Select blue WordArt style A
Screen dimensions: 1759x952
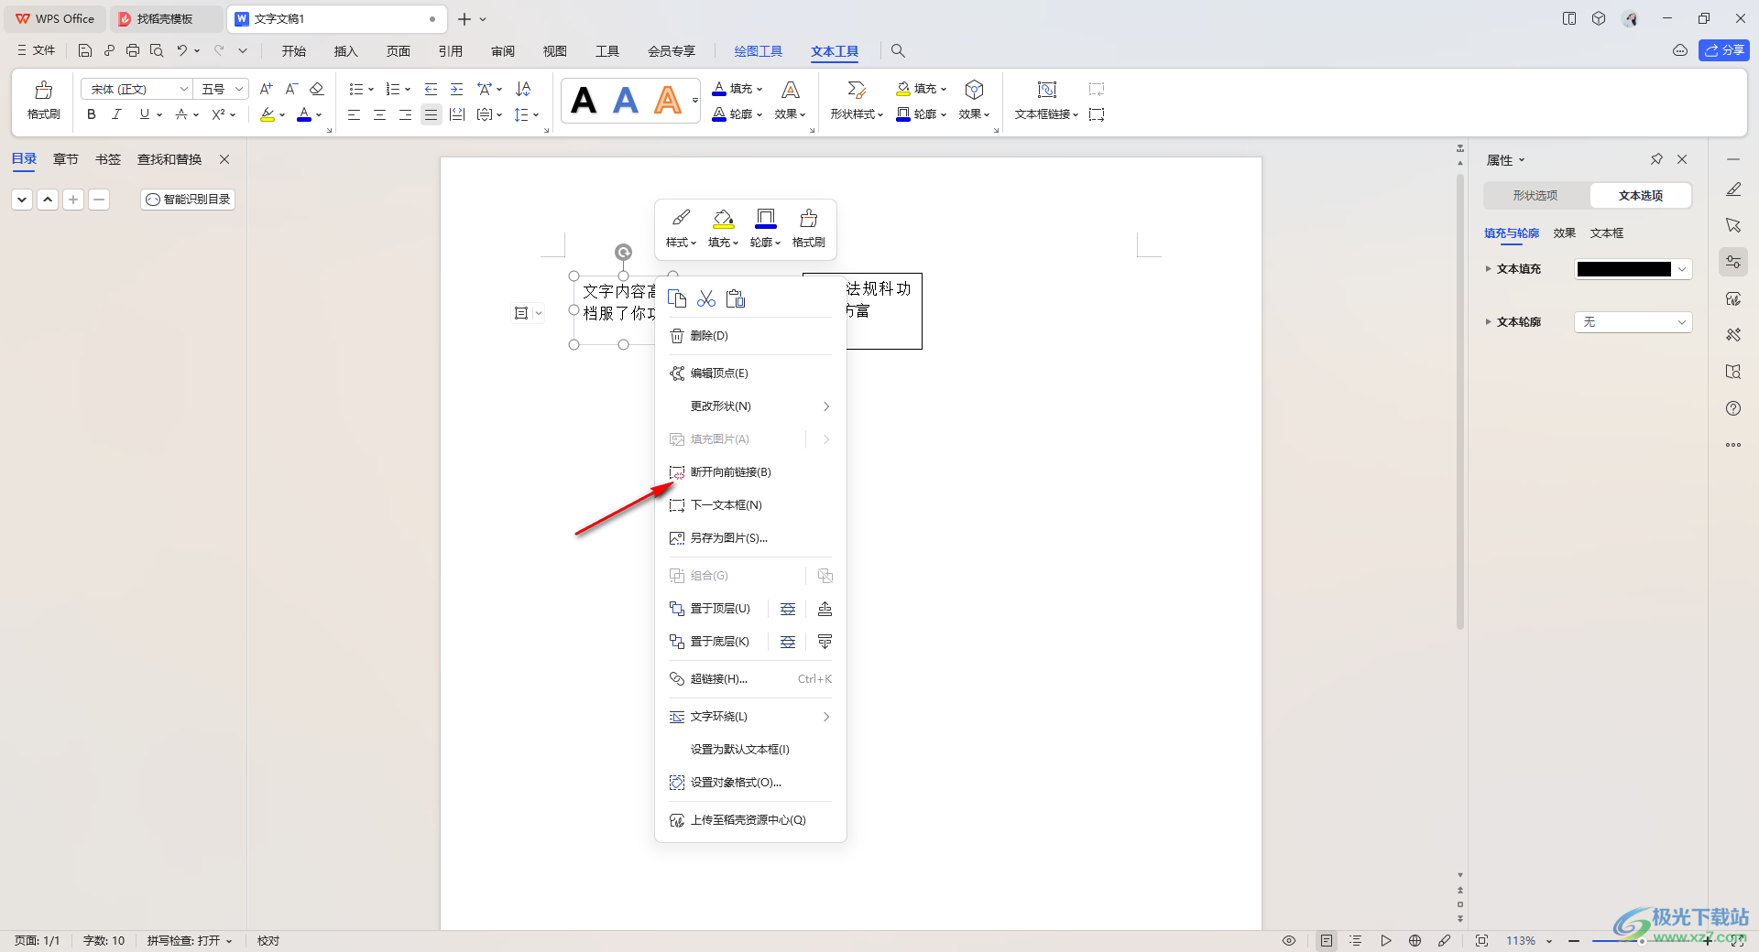pos(626,101)
